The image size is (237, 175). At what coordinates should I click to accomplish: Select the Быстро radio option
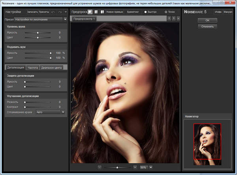point(145,12)
